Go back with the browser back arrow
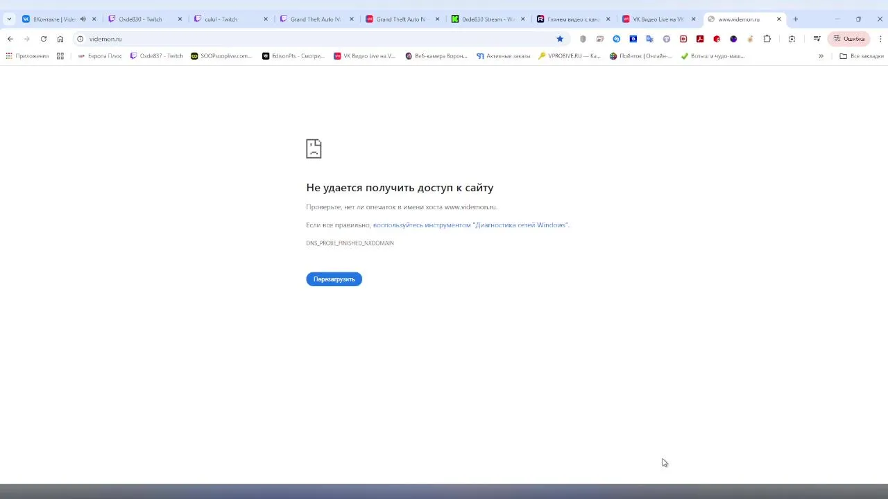888x499 pixels. pyautogui.click(x=10, y=39)
